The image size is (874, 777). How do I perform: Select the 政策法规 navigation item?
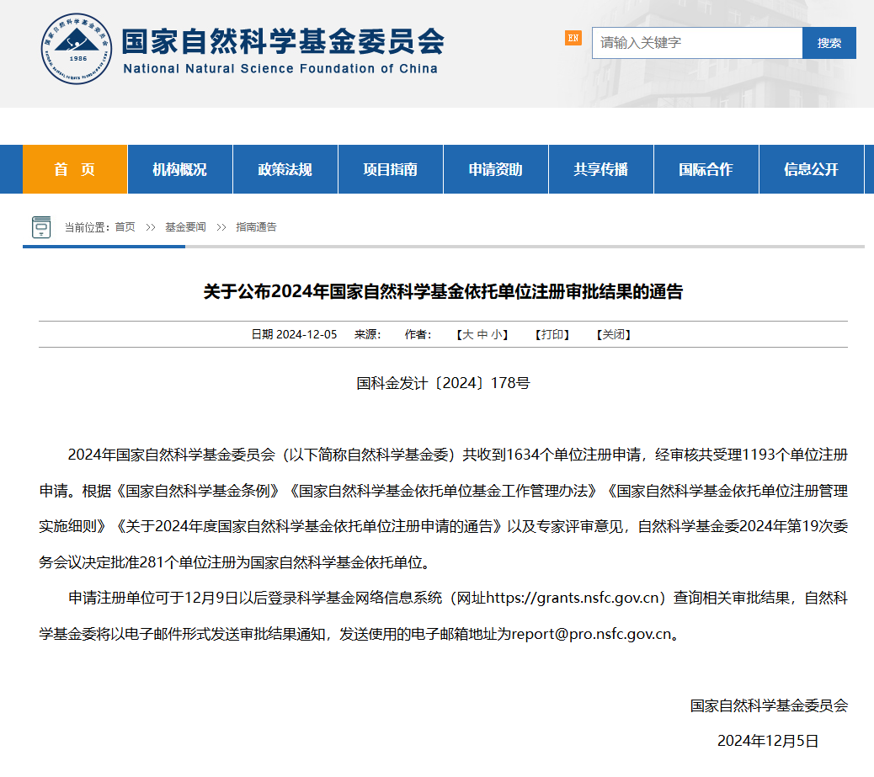[x=285, y=169]
